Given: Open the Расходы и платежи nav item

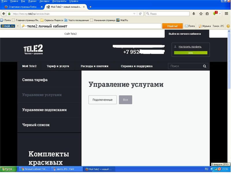Looking at the screenshot, I should click(95, 66).
